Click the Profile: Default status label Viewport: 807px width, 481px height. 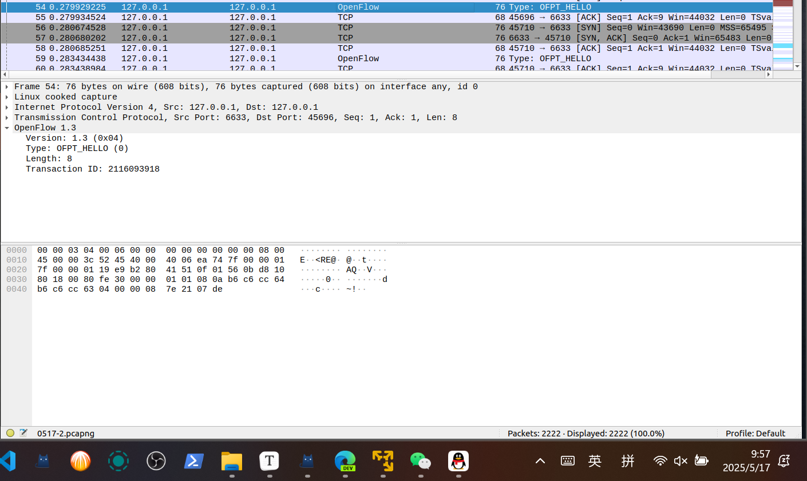tap(755, 434)
